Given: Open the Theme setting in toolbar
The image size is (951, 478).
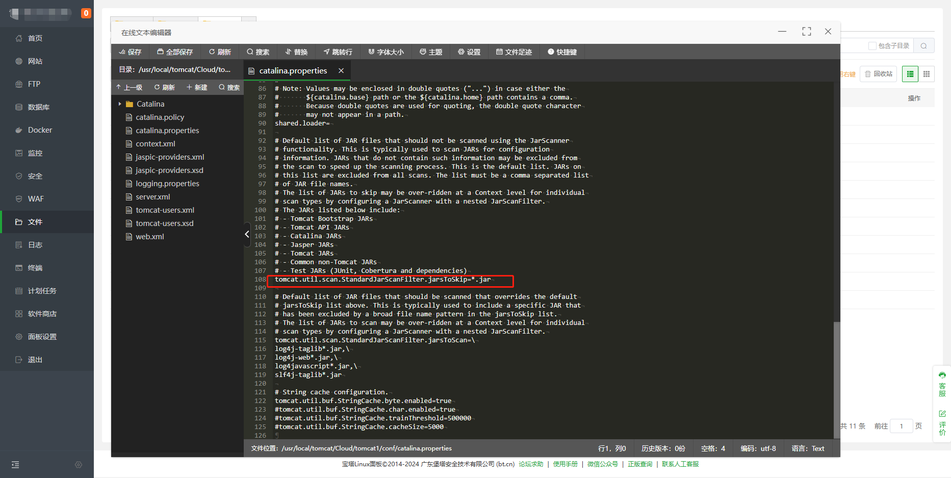Looking at the screenshot, I should 431,52.
